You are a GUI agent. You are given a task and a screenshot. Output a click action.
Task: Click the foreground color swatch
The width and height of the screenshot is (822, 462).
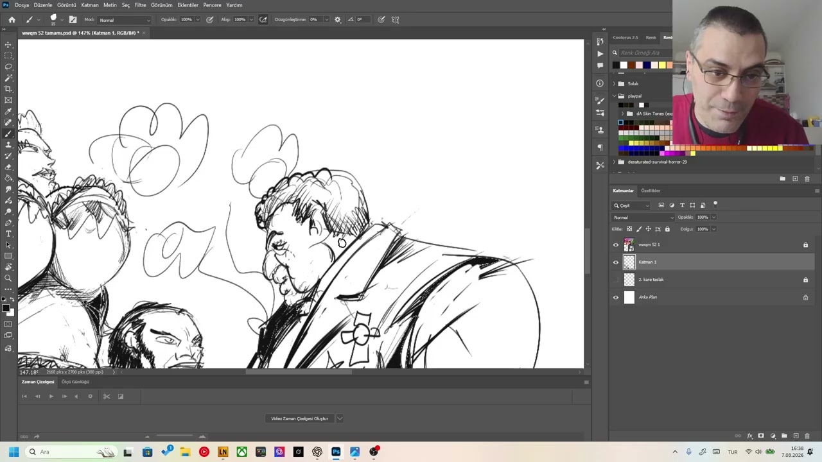(6, 308)
